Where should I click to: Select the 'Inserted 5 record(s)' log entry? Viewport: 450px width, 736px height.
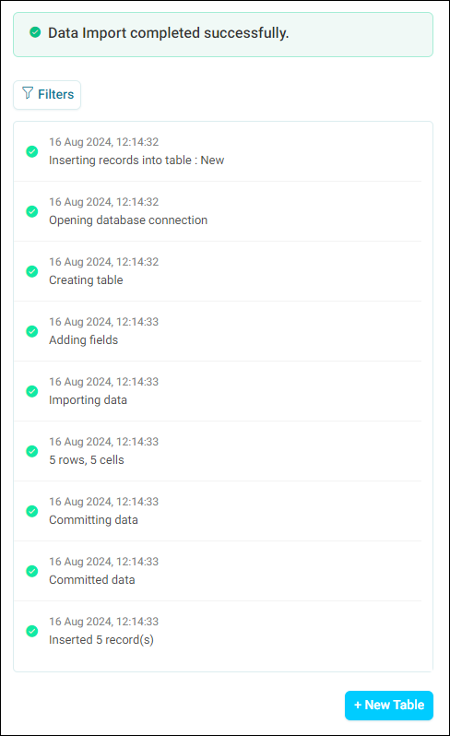218,631
